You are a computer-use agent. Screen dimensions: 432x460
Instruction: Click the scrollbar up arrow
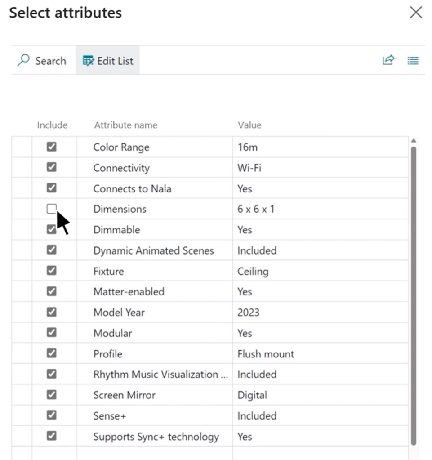414,141
